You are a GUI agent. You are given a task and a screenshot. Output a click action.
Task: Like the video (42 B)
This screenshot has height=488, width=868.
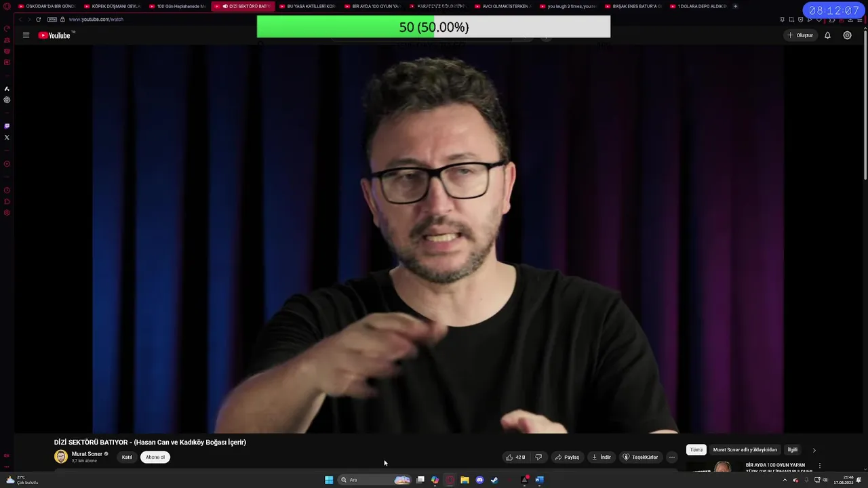[x=515, y=457]
